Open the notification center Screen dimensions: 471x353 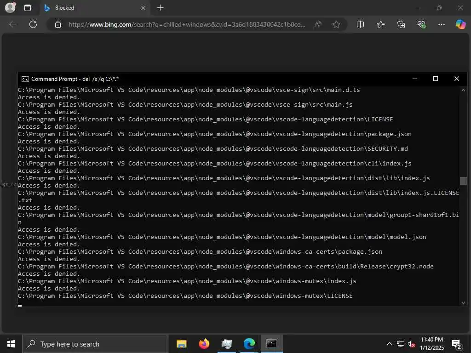tap(457, 344)
